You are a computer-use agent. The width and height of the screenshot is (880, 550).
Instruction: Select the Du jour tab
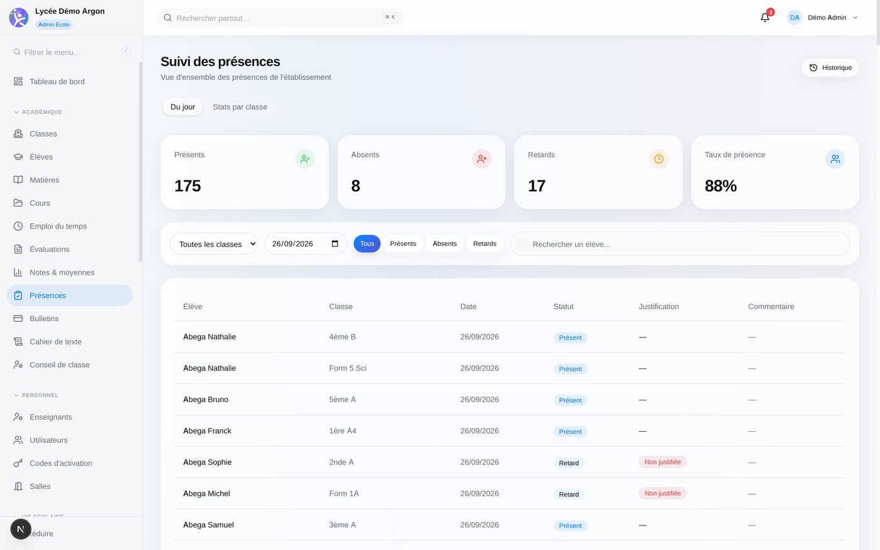coord(183,107)
